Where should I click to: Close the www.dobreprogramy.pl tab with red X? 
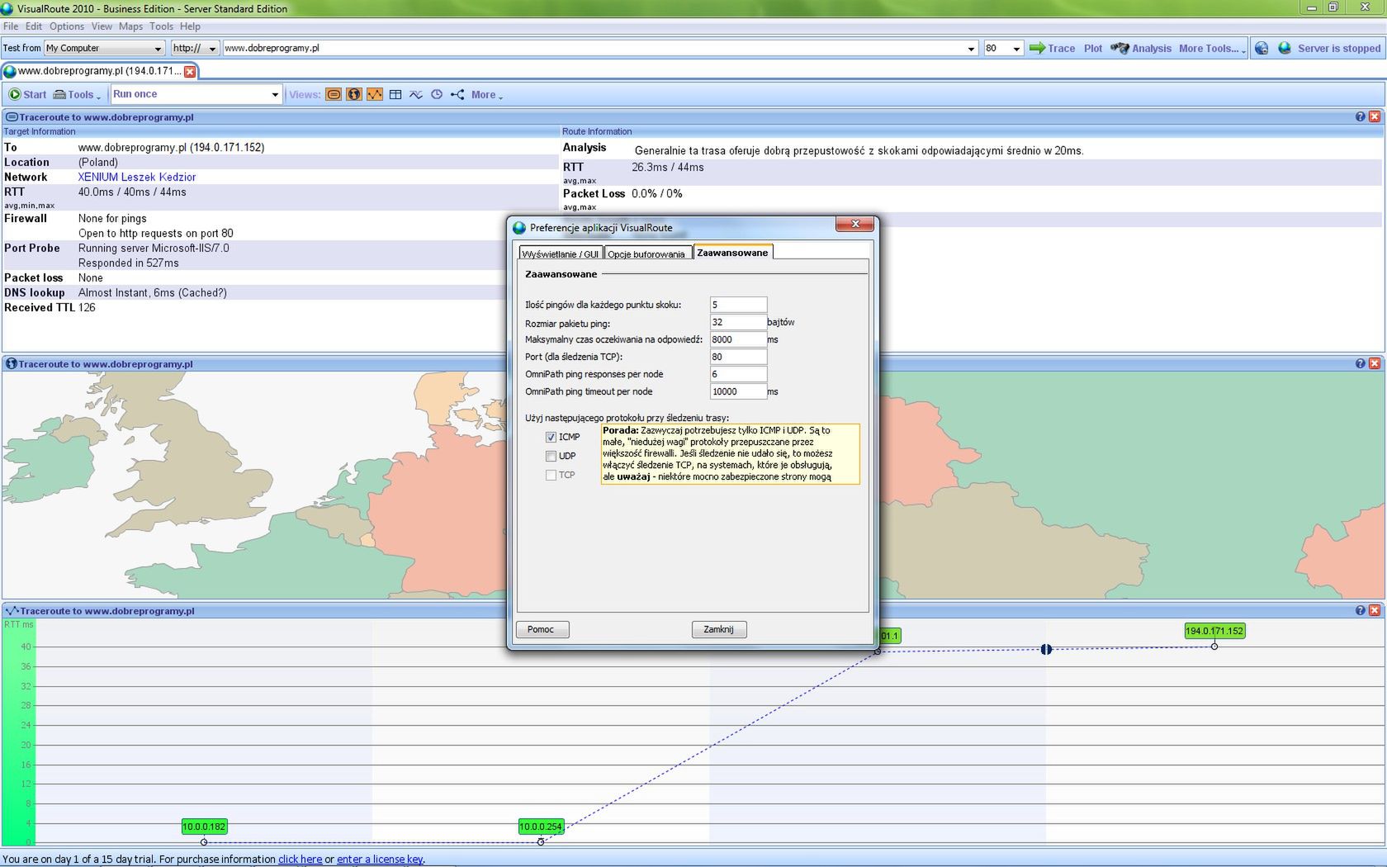click(190, 72)
